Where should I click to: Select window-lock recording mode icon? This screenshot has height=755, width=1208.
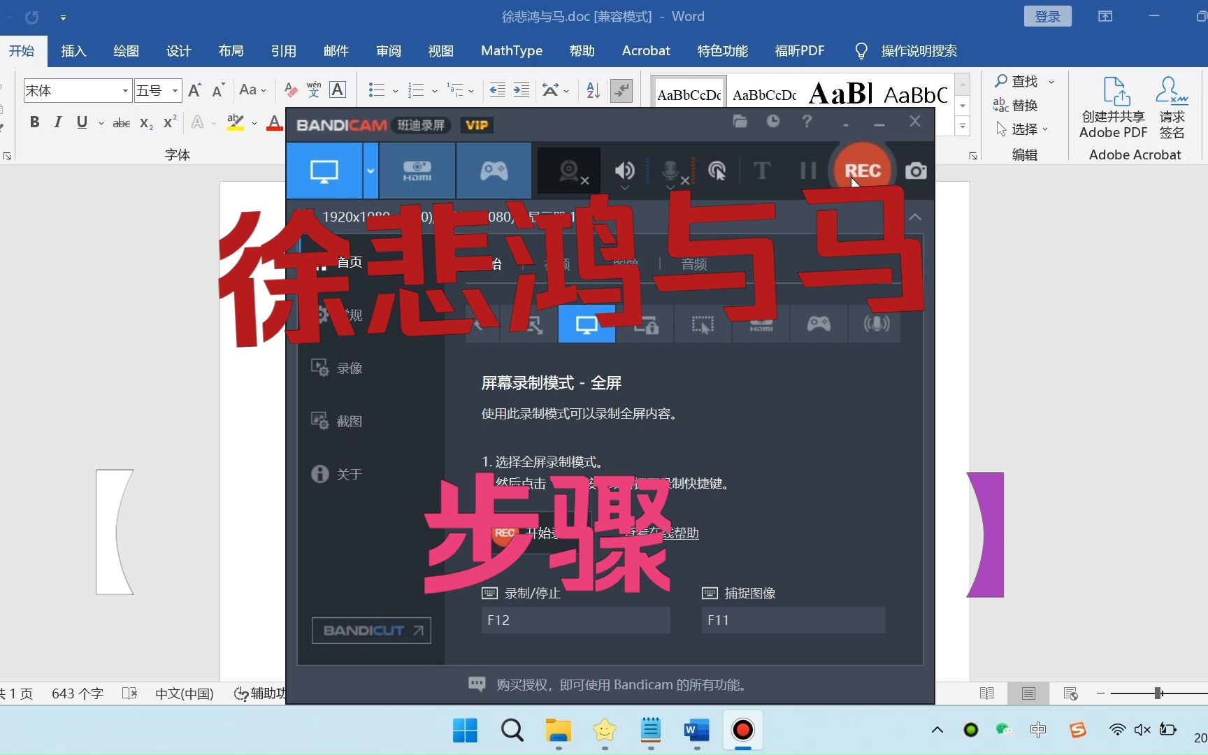645,324
